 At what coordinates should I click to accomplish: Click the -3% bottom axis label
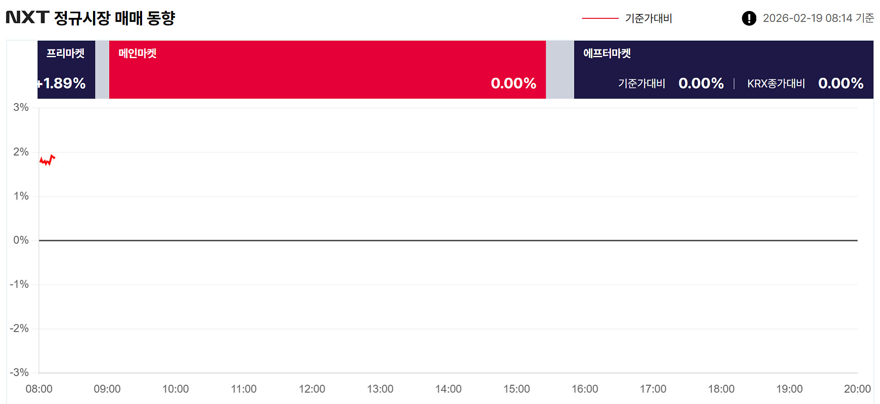[19, 372]
